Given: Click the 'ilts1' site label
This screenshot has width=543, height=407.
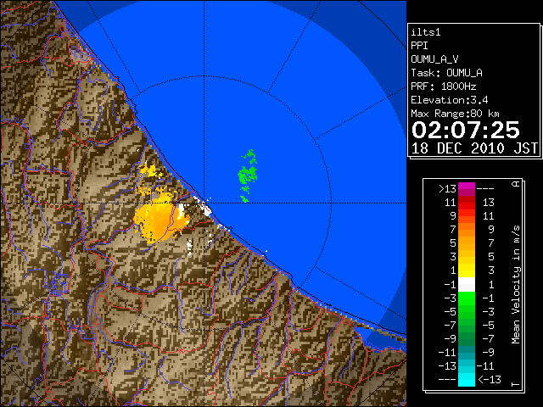Looking at the screenshot, I should coord(426,32).
